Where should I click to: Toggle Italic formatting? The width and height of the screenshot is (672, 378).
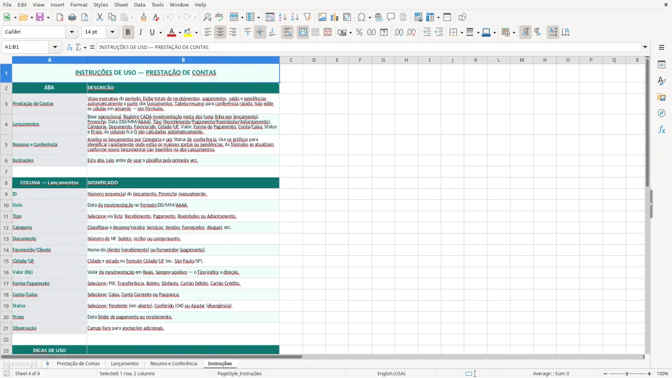[140, 32]
